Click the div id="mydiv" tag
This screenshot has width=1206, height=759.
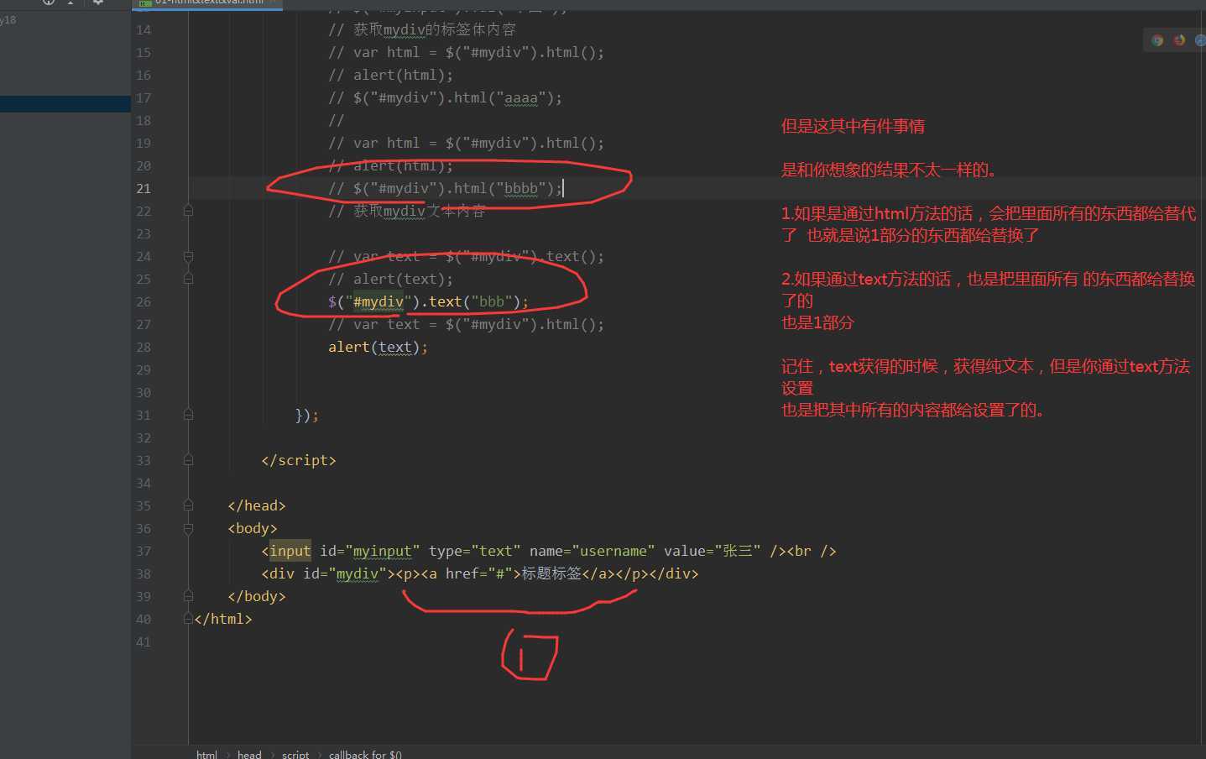(328, 573)
